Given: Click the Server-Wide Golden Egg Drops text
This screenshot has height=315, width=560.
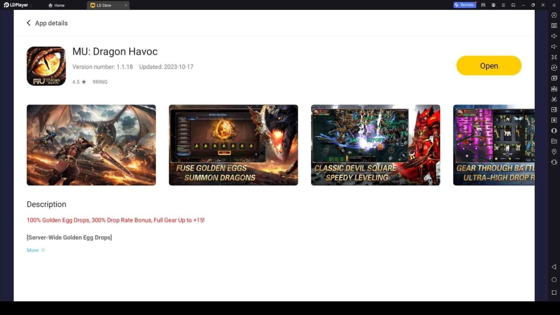Looking at the screenshot, I should coord(69,237).
